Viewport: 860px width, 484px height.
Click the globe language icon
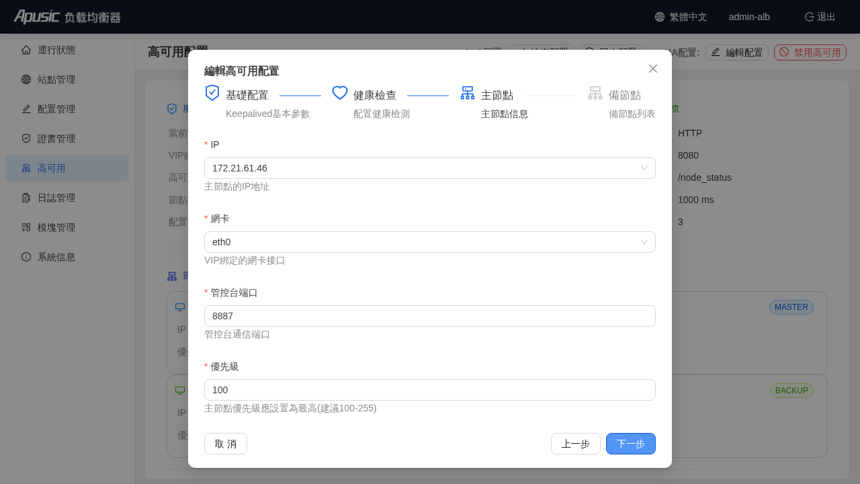point(660,17)
